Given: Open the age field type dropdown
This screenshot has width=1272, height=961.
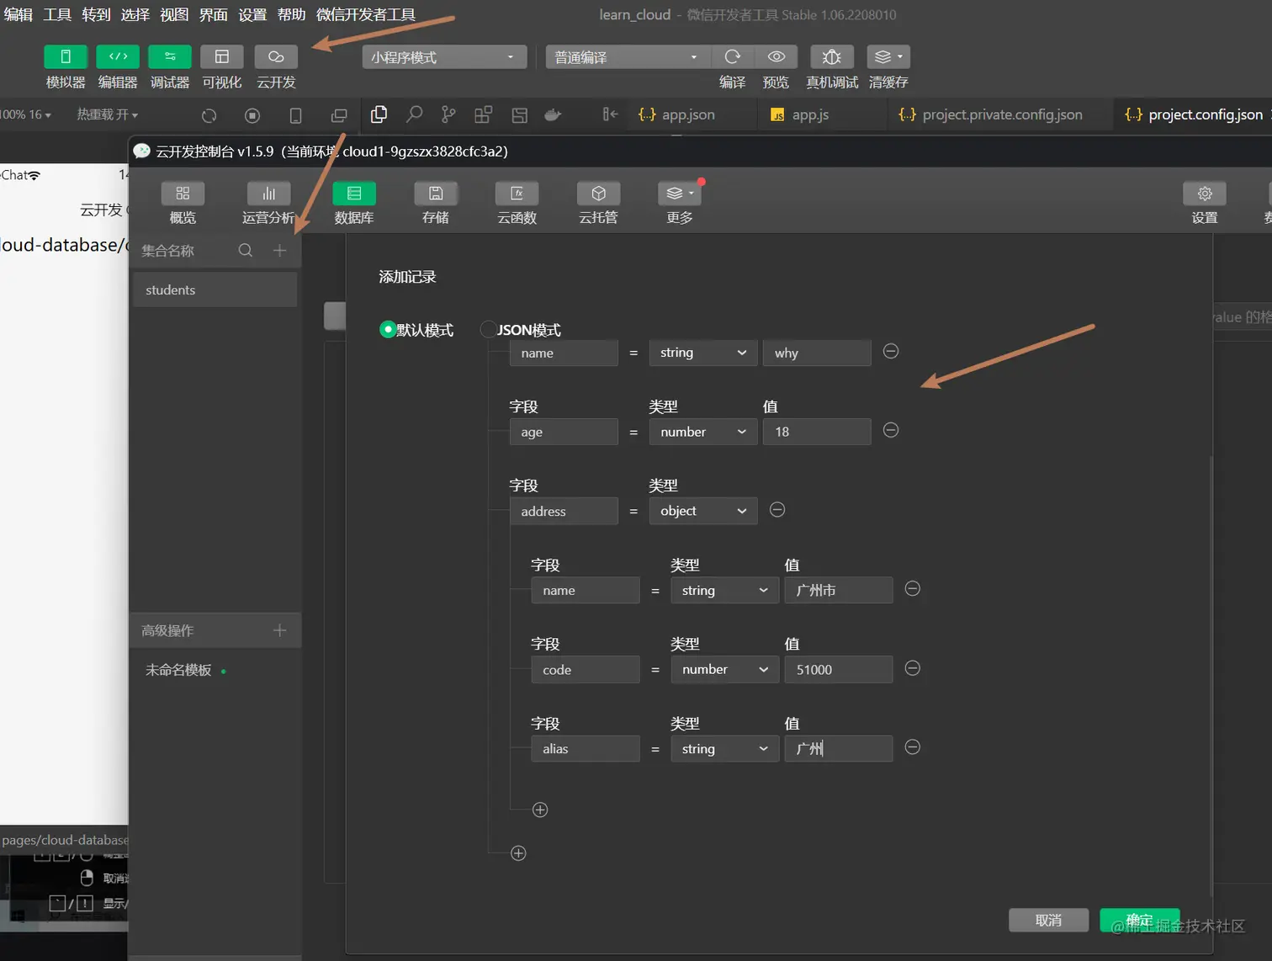Looking at the screenshot, I should [x=703, y=432].
